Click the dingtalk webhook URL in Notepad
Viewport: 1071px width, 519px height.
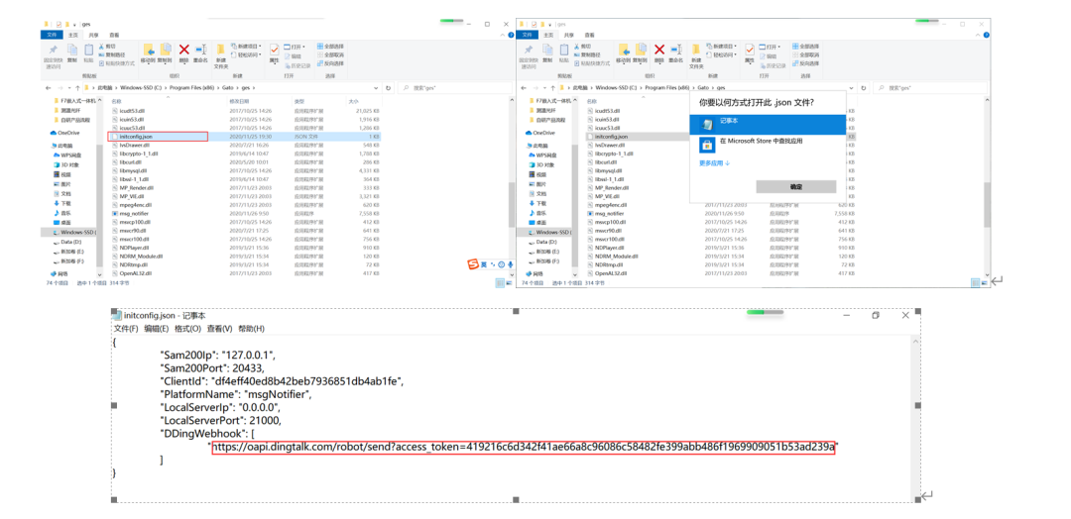click(x=525, y=447)
